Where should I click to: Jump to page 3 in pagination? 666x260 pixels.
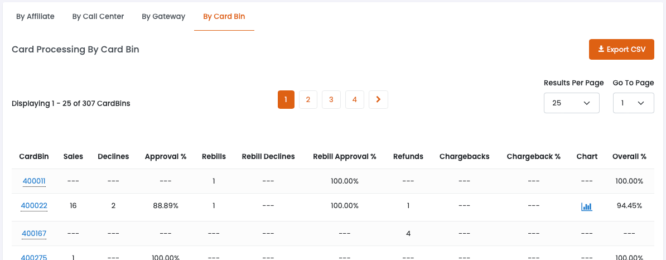pyautogui.click(x=331, y=99)
